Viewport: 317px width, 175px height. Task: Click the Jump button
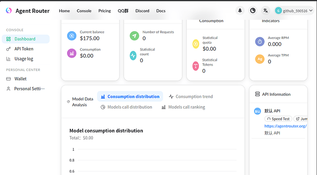pyautogui.click(x=301, y=119)
